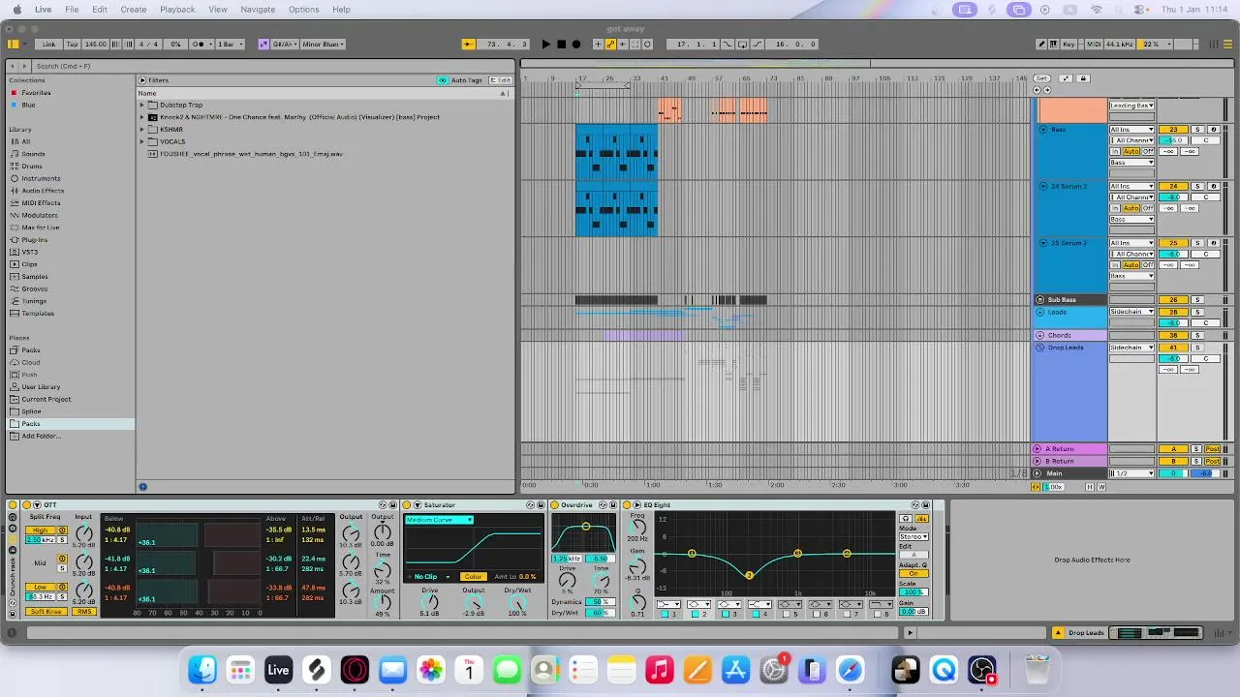Solo the Sub Bass track
Screen dimensions: 1240x697
point(1196,300)
